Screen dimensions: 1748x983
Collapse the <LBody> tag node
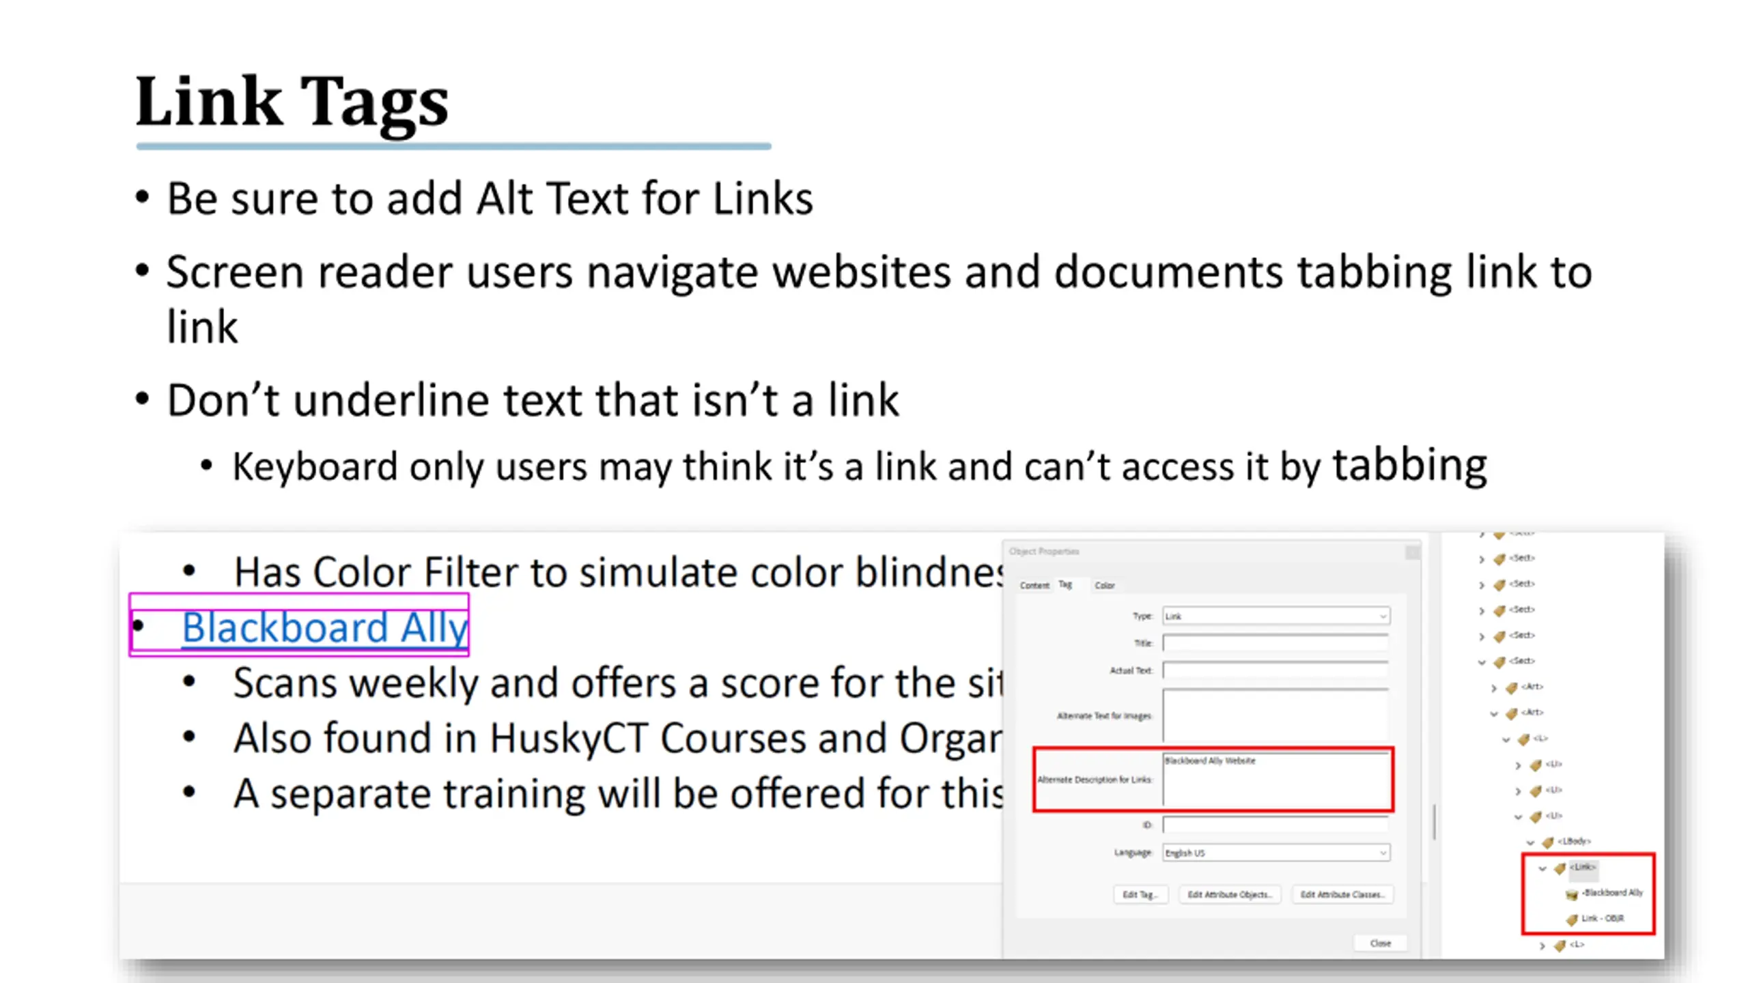1530,842
